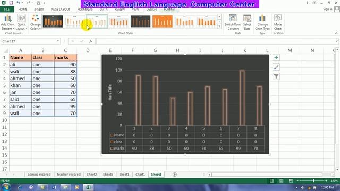Select the solid orange chart style thumbnail
This screenshot has height=191, width=340.
(163, 21)
